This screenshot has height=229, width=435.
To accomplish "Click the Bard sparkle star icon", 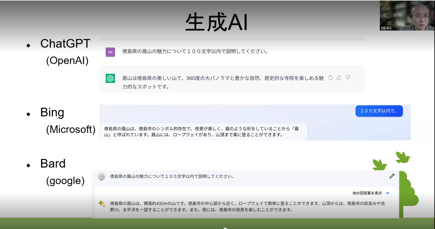I will (x=102, y=204).
